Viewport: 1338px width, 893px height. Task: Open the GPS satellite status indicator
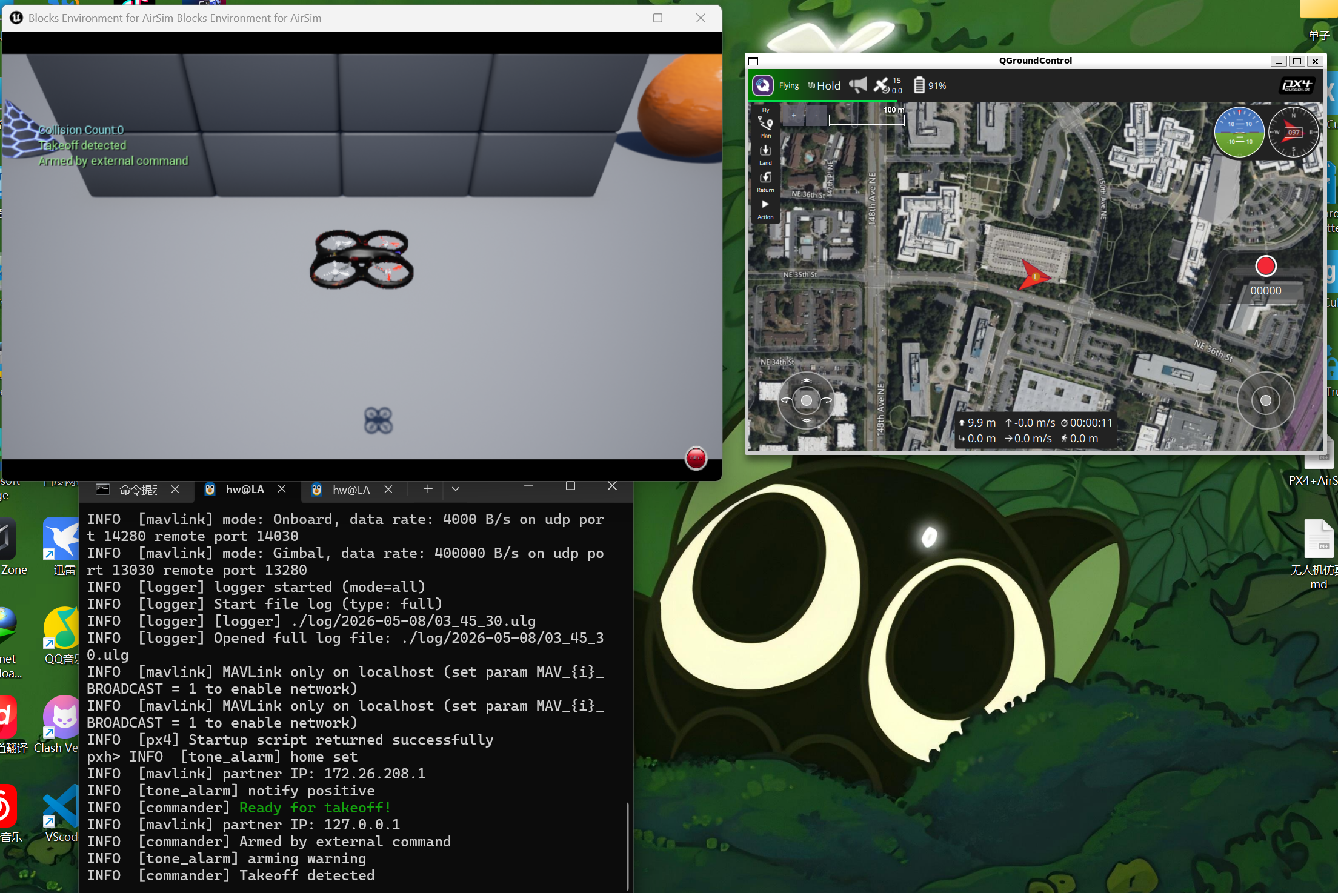pyautogui.click(x=888, y=85)
